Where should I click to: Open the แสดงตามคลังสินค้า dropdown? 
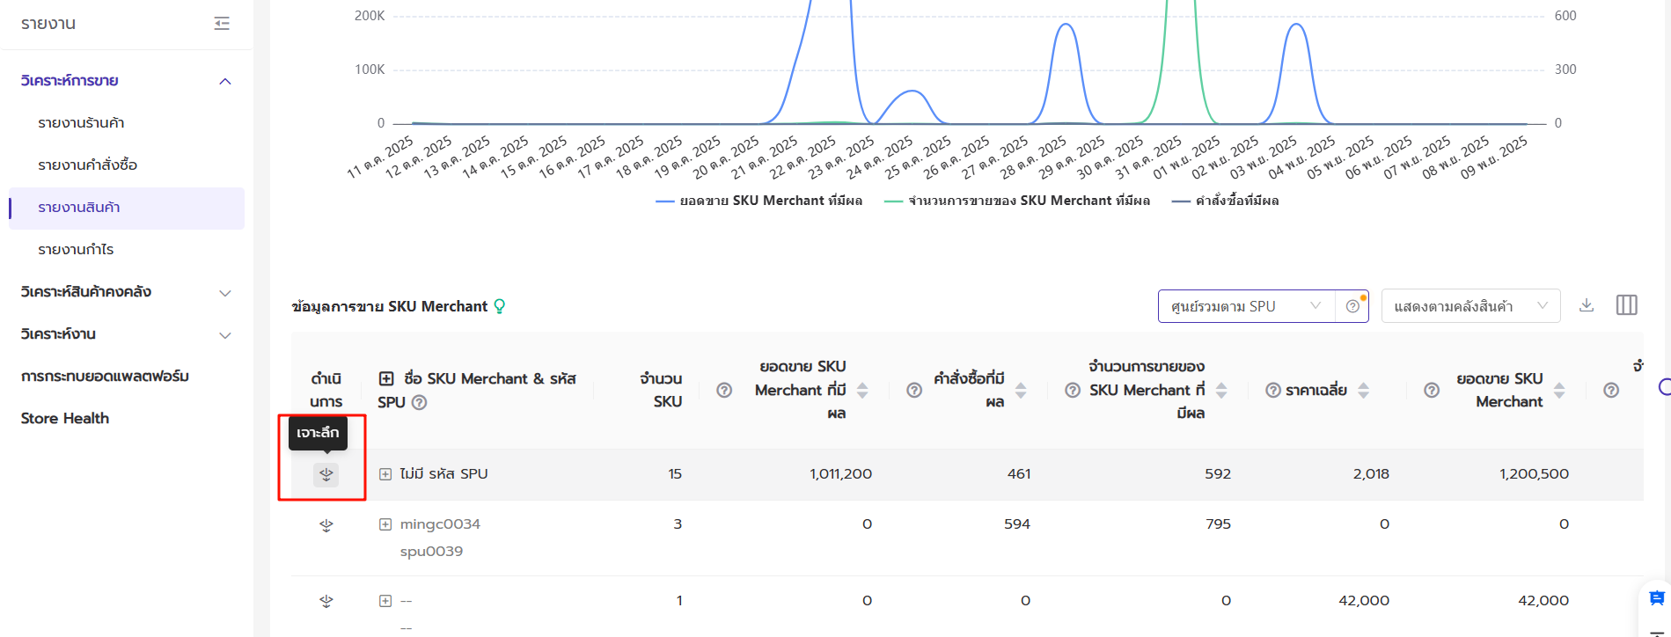(x=1469, y=306)
